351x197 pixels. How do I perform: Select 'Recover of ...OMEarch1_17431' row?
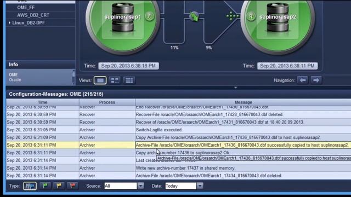click(x=179, y=122)
